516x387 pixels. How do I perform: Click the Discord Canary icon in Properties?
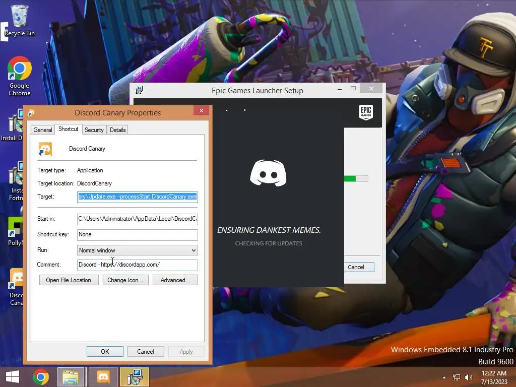(x=45, y=149)
